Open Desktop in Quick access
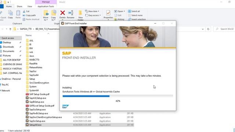235x132 pixels. point(7,43)
